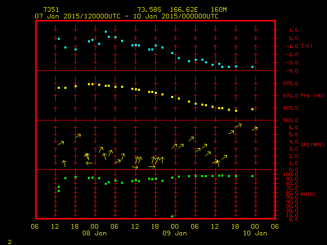Image resolution: width=327 pixels, height=245 pixels.
Task: Click the "00" hour label above "10 Jan"
Action: pos(255,227)
